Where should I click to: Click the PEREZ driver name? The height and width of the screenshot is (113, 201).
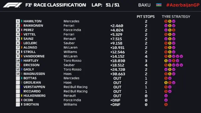coord(29,30)
